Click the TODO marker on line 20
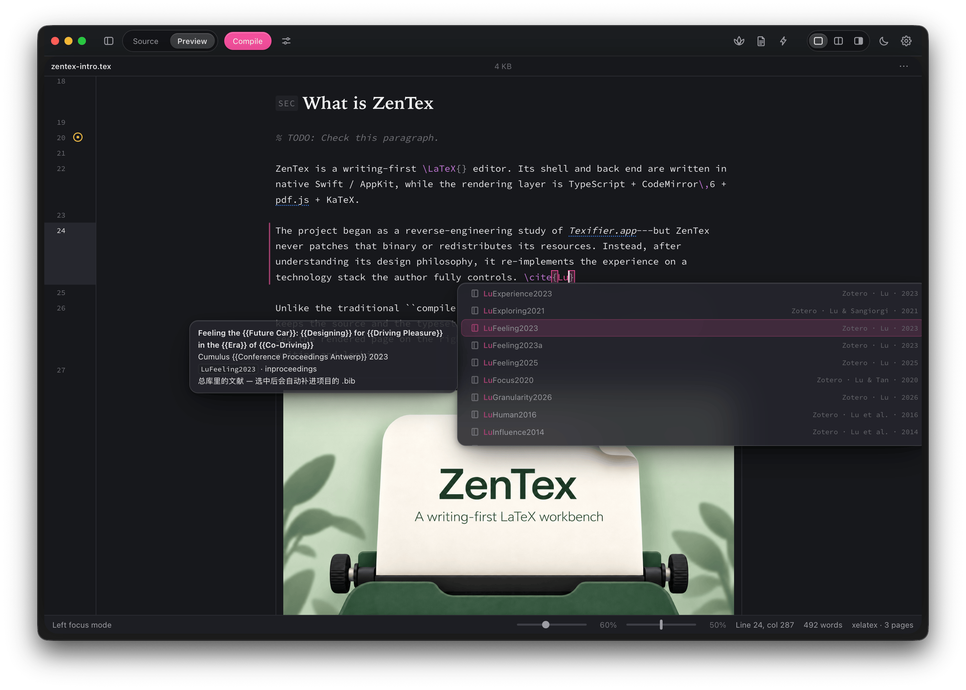The height and width of the screenshot is (690, 966). pos(78,137)
